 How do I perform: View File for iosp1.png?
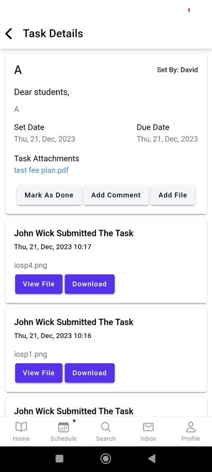(x=39, y=373)
